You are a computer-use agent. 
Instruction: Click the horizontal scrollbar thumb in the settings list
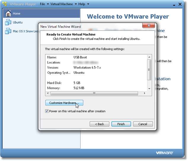(94, 93)
